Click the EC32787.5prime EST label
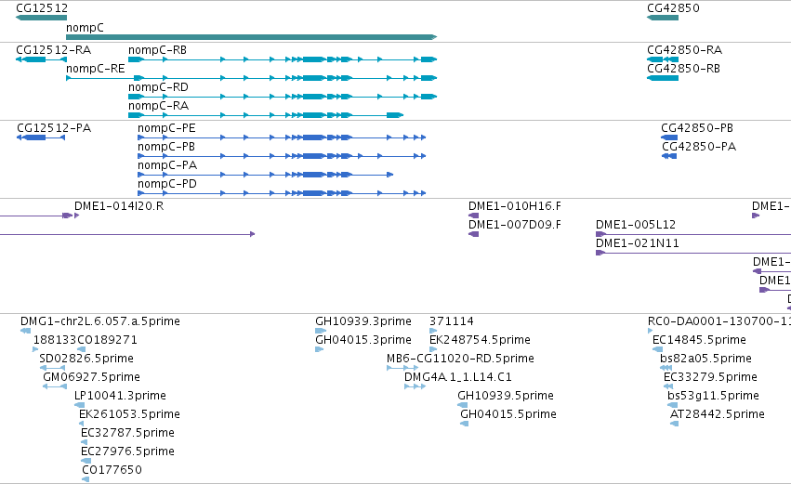This screenshot has height=484, width=791. [127, 433]
